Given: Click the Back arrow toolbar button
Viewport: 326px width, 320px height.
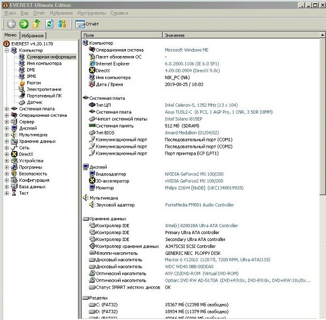Looking at the screenshot, I should (x=11, y=24).
